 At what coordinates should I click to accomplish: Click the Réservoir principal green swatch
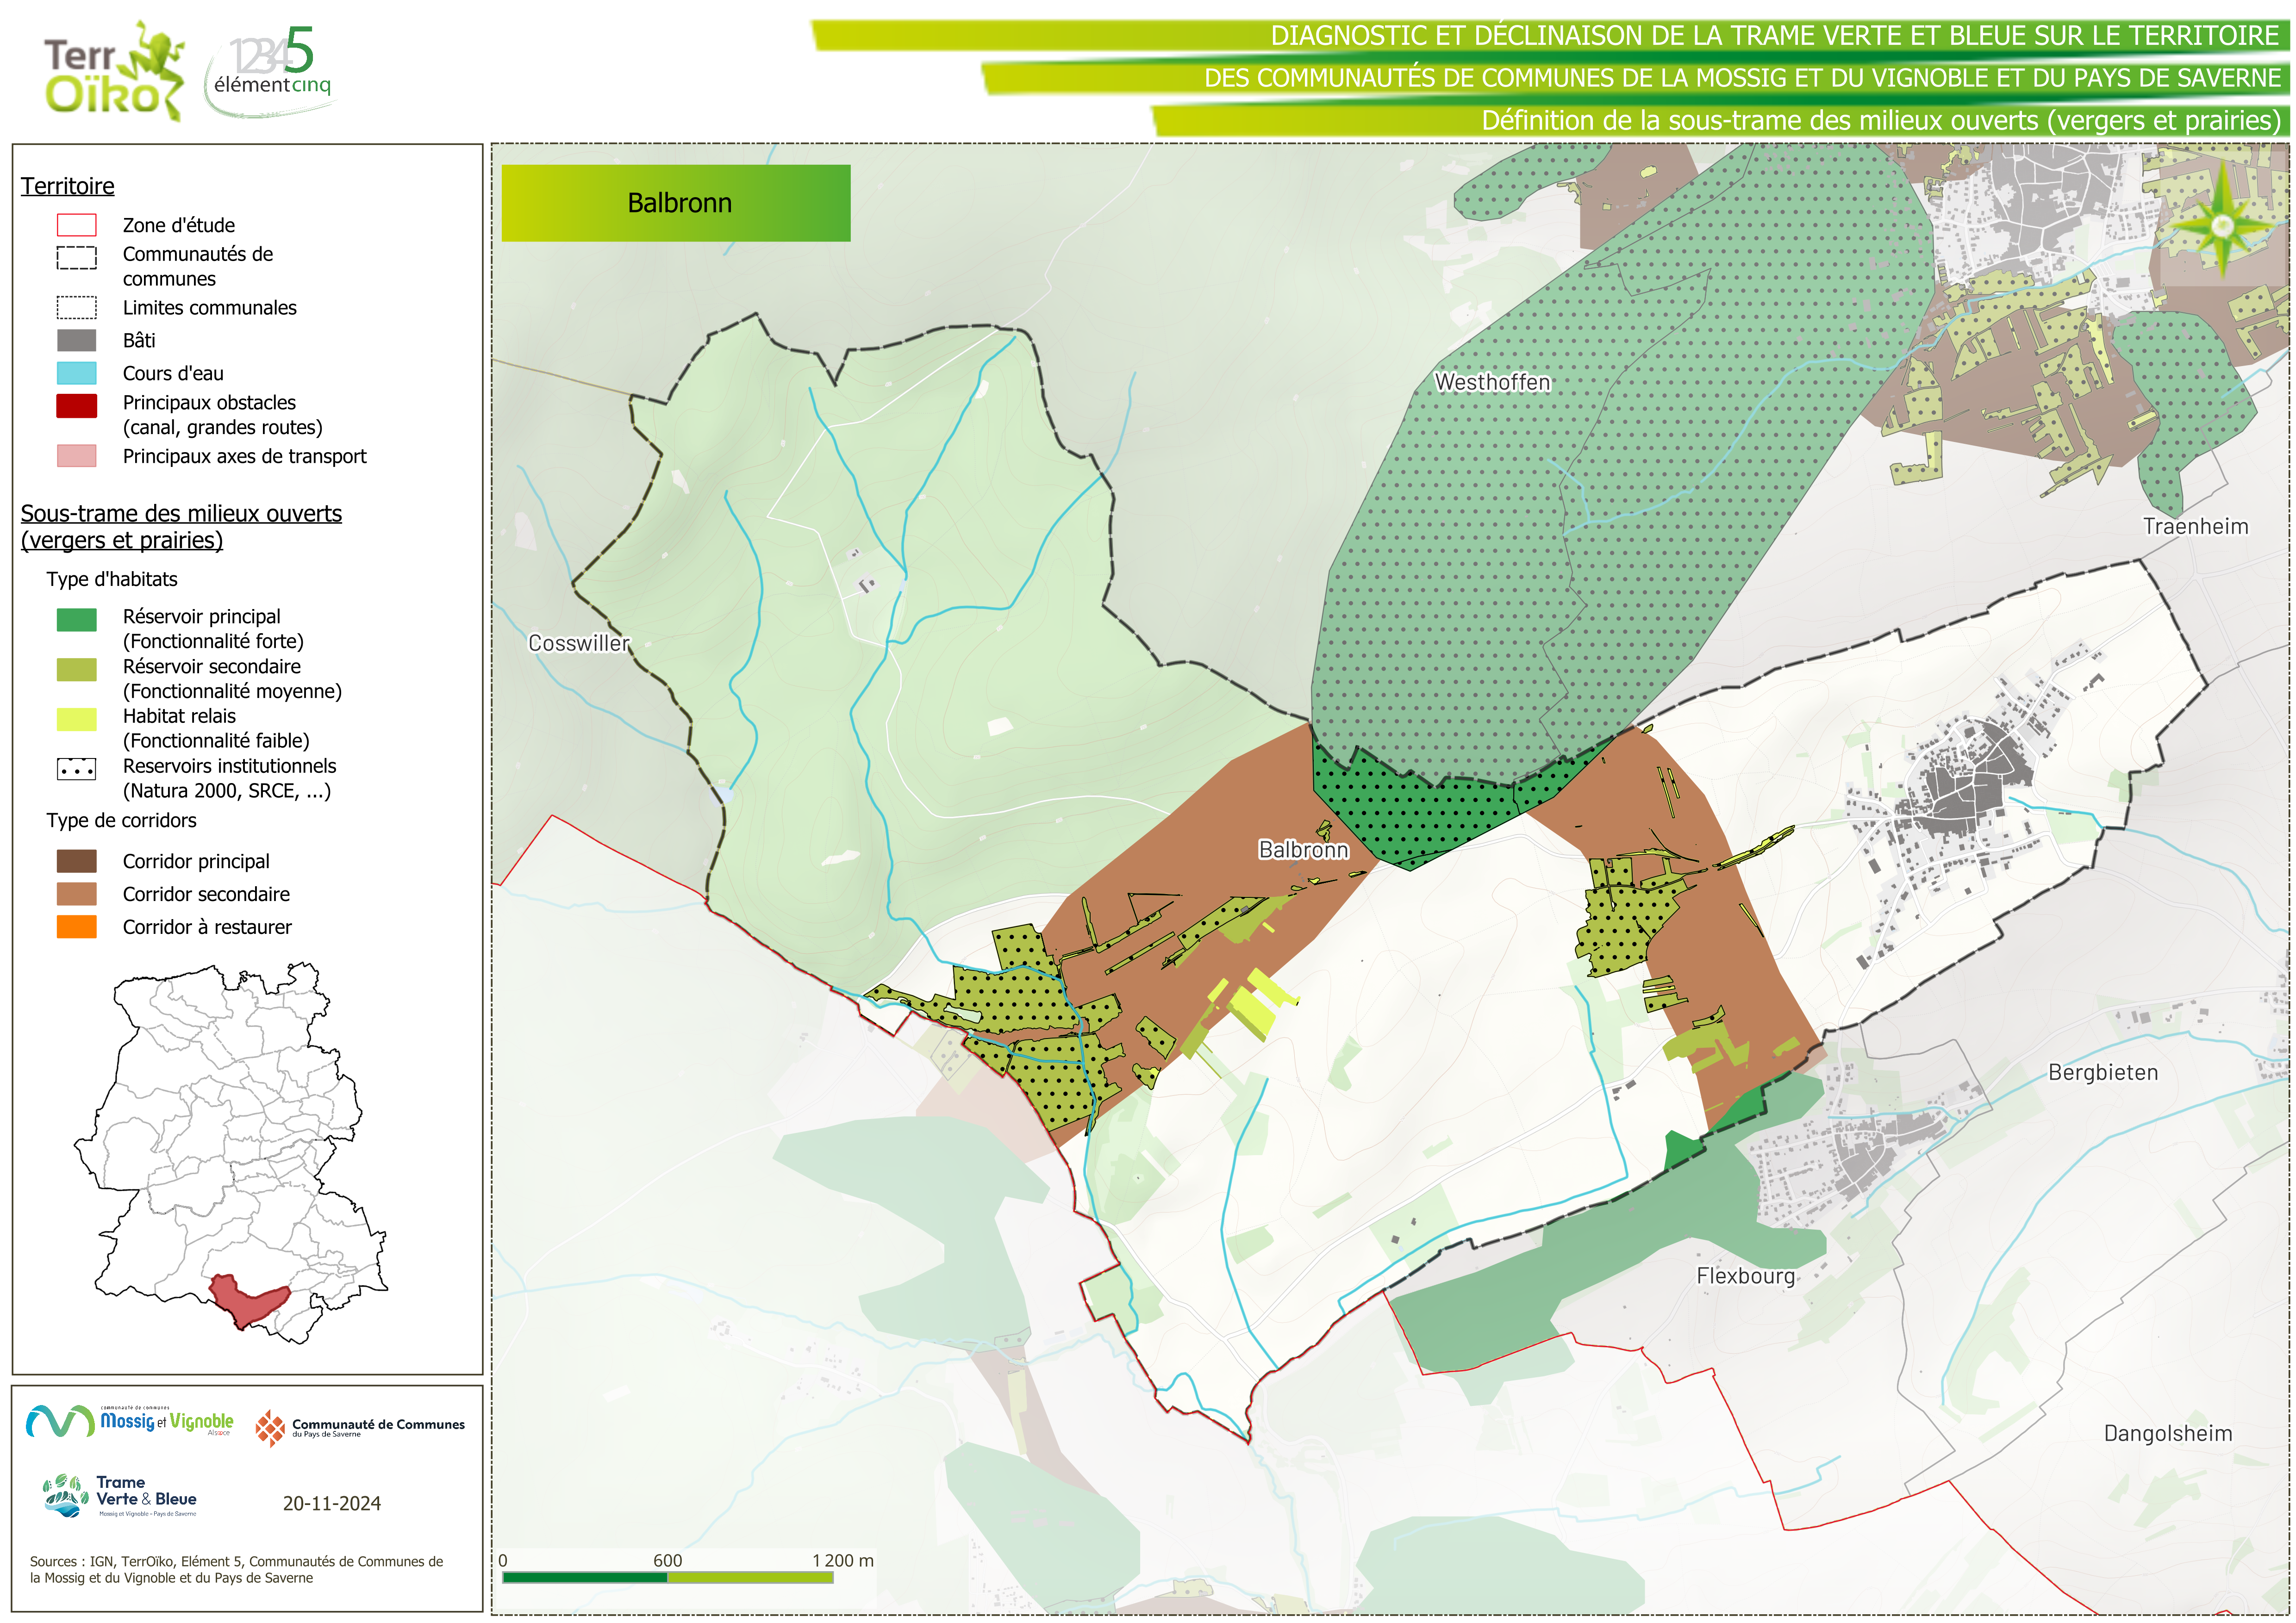[77, 620]
